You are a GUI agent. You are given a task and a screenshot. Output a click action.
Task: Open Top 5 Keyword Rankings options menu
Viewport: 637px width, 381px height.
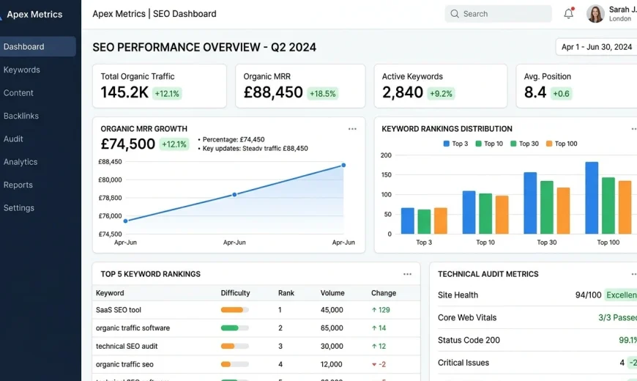point(408,274)
